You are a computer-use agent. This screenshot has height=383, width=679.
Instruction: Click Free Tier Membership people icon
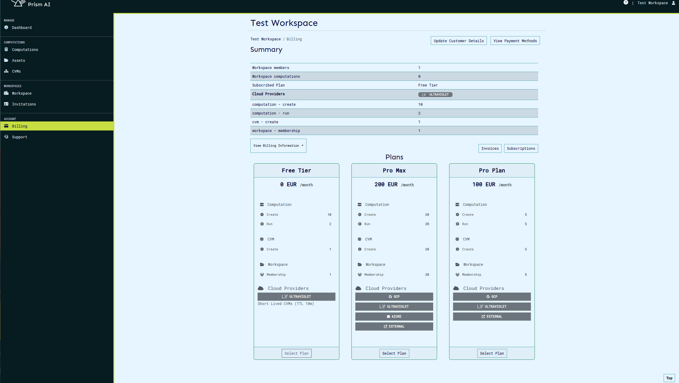tap(262, 275)
